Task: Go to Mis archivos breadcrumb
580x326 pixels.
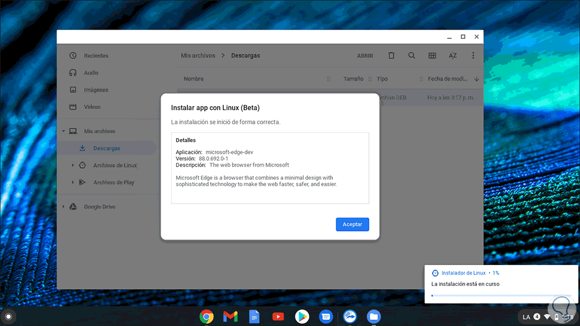Action: pyautogui.click(x=198, y=56)
